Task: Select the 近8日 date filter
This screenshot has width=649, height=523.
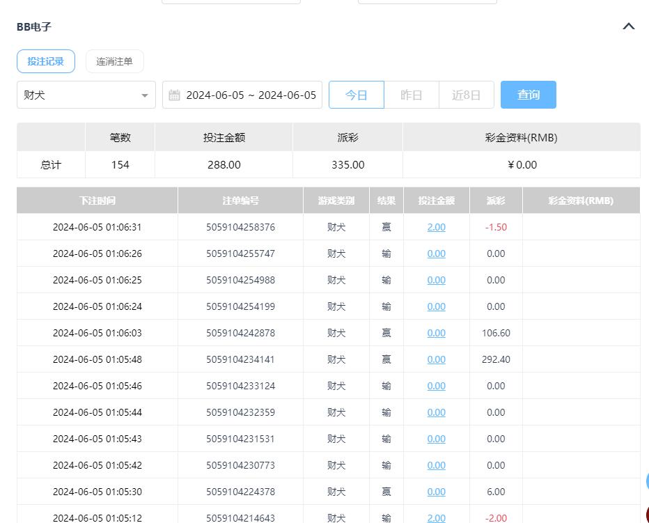Action: [466, 95]
